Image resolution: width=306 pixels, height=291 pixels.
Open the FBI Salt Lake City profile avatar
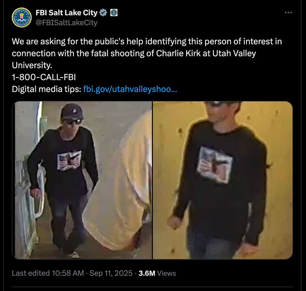click(x=22, y=17)
